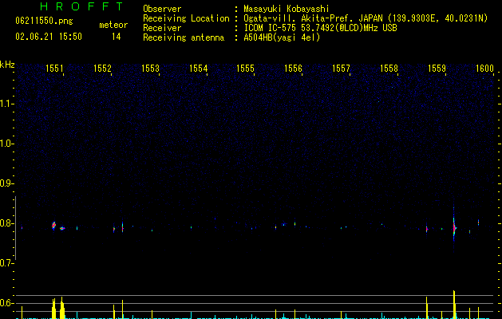
Task: Click the 1600 time marker
Action: click(484, 69)
